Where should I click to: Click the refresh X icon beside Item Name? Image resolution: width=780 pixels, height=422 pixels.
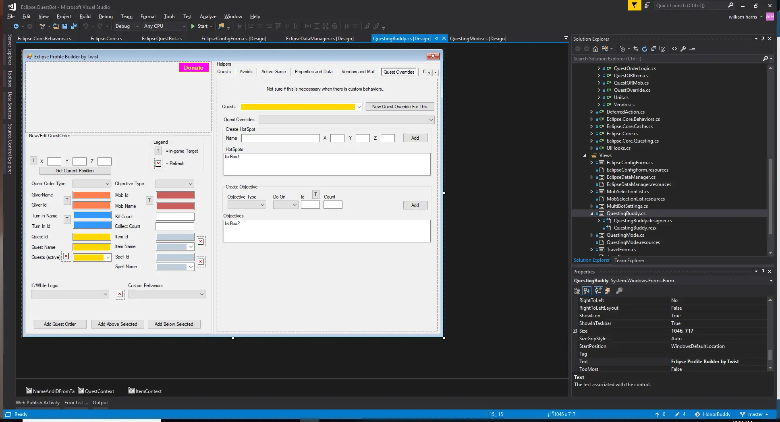(201, 242)
